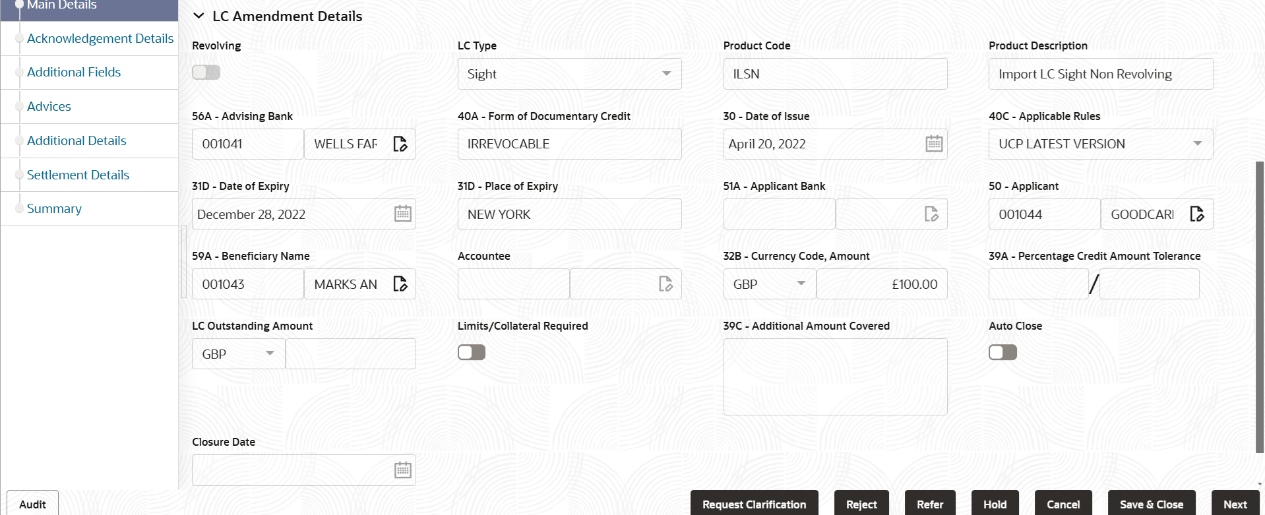Open the Date of Expiry calendar picker

coord(402,214)
